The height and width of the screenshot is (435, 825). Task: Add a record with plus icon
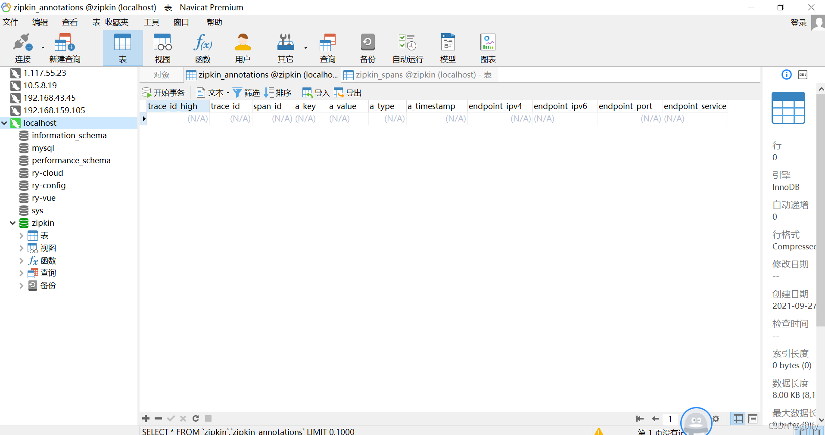point(146,419)
